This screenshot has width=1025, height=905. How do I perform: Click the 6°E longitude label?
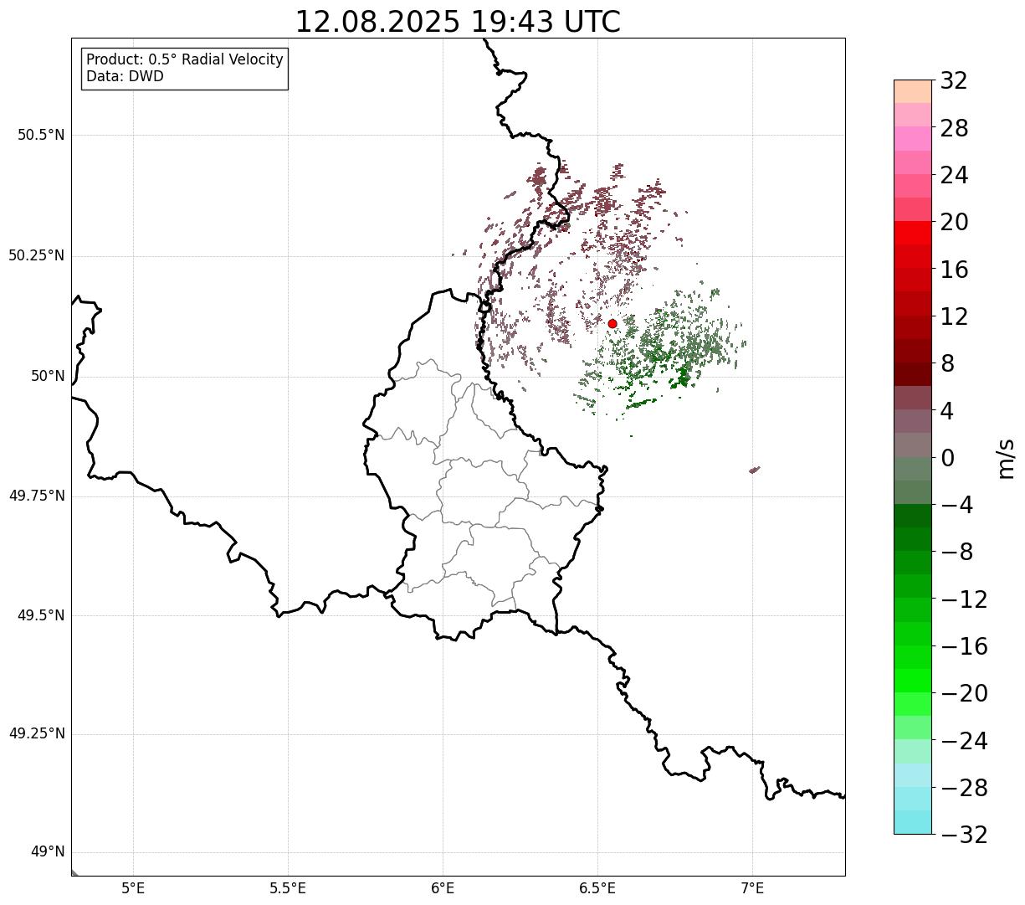(x=443, y=887)
